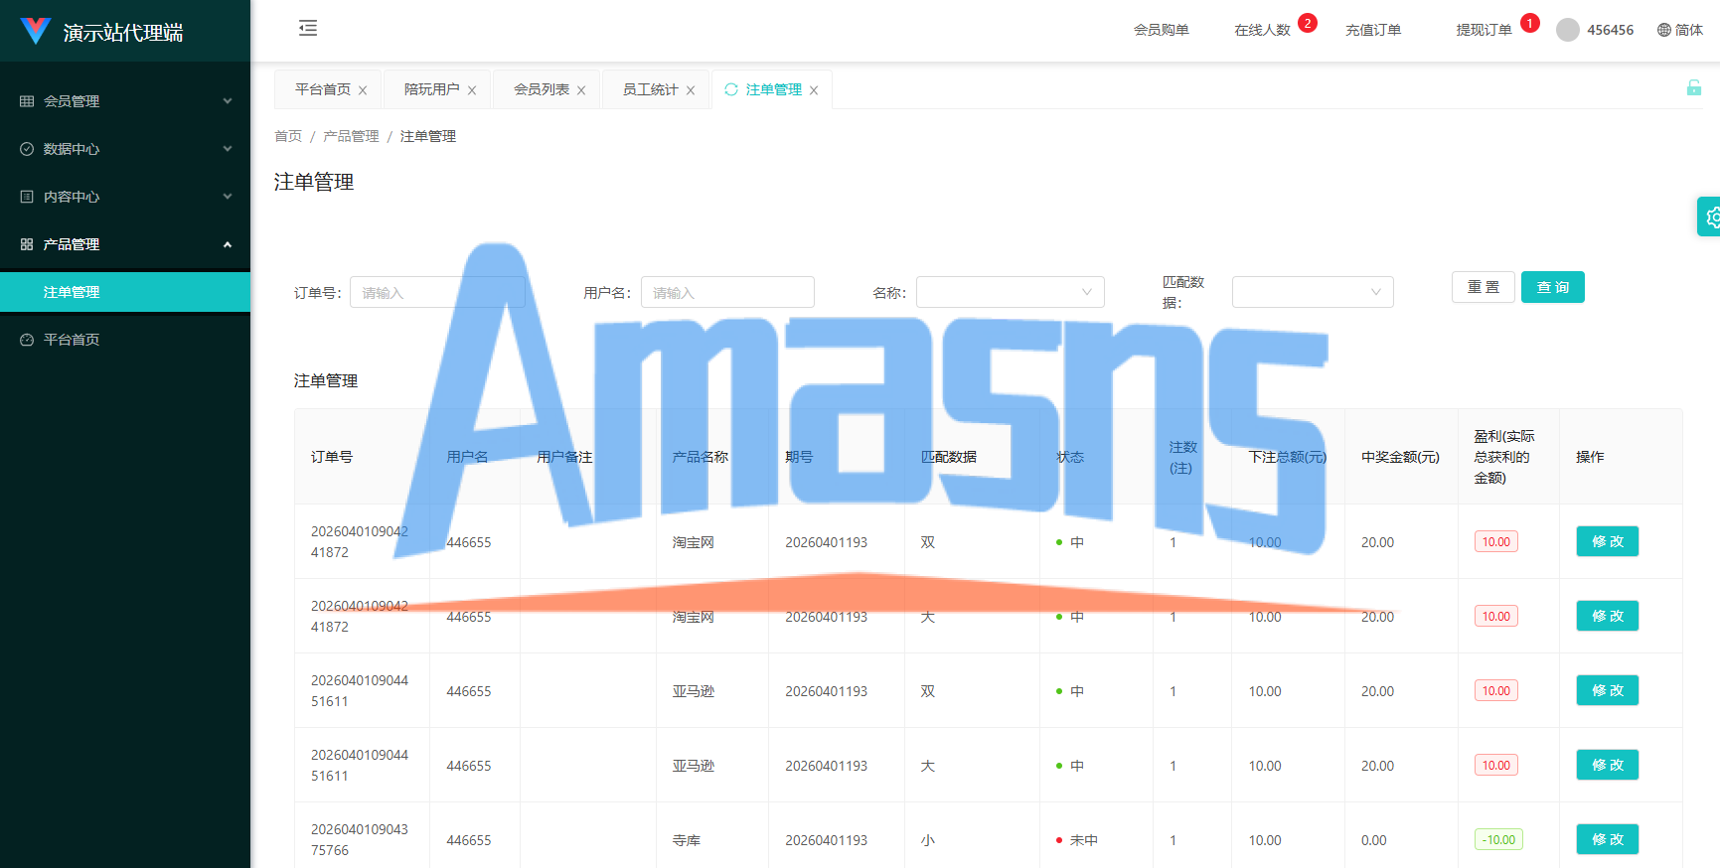The width and height of the screenshot is (1720, 868).
Task: Click 修改 for the 亚马逊 大 row
Action: pyautogui.click(x=1608, y=765)
